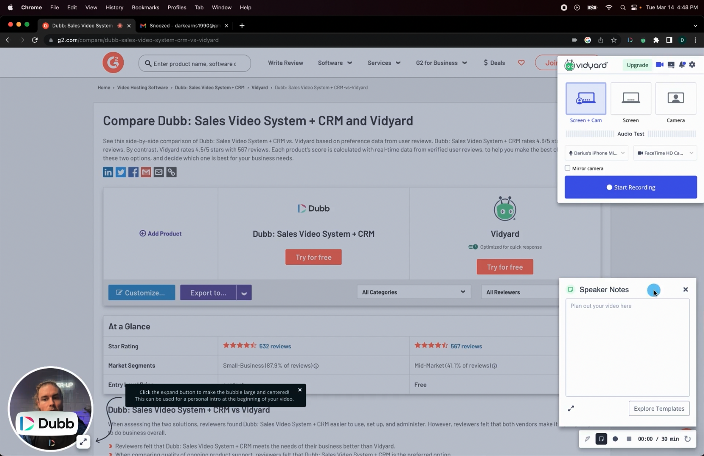Bookmark this page with the star icon

point(614,40)
